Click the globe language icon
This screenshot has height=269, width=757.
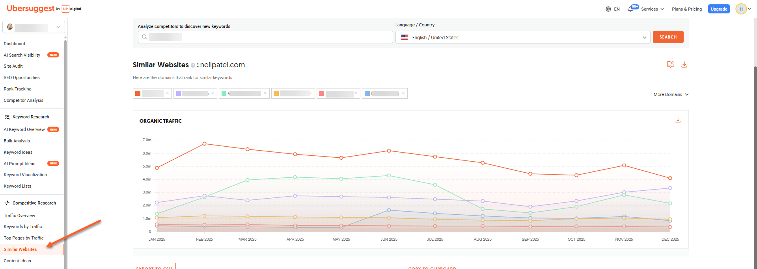(608, 9)
